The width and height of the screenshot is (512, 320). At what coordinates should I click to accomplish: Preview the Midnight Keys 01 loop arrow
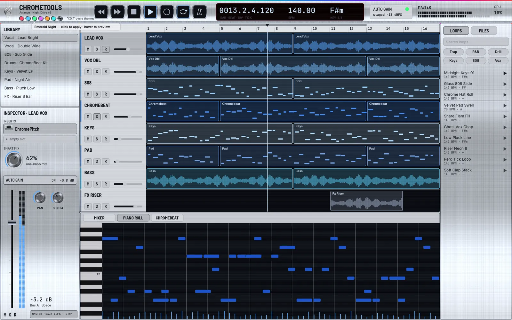[x=505, y=73]
